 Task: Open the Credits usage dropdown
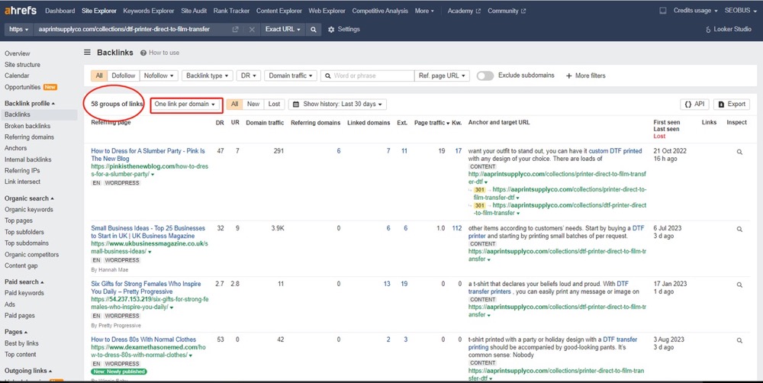[x=695, y=11]
